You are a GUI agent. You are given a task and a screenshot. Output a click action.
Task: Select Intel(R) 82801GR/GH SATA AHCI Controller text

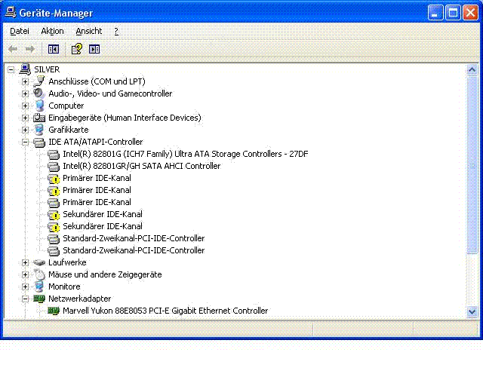click(x=142, y=166)
